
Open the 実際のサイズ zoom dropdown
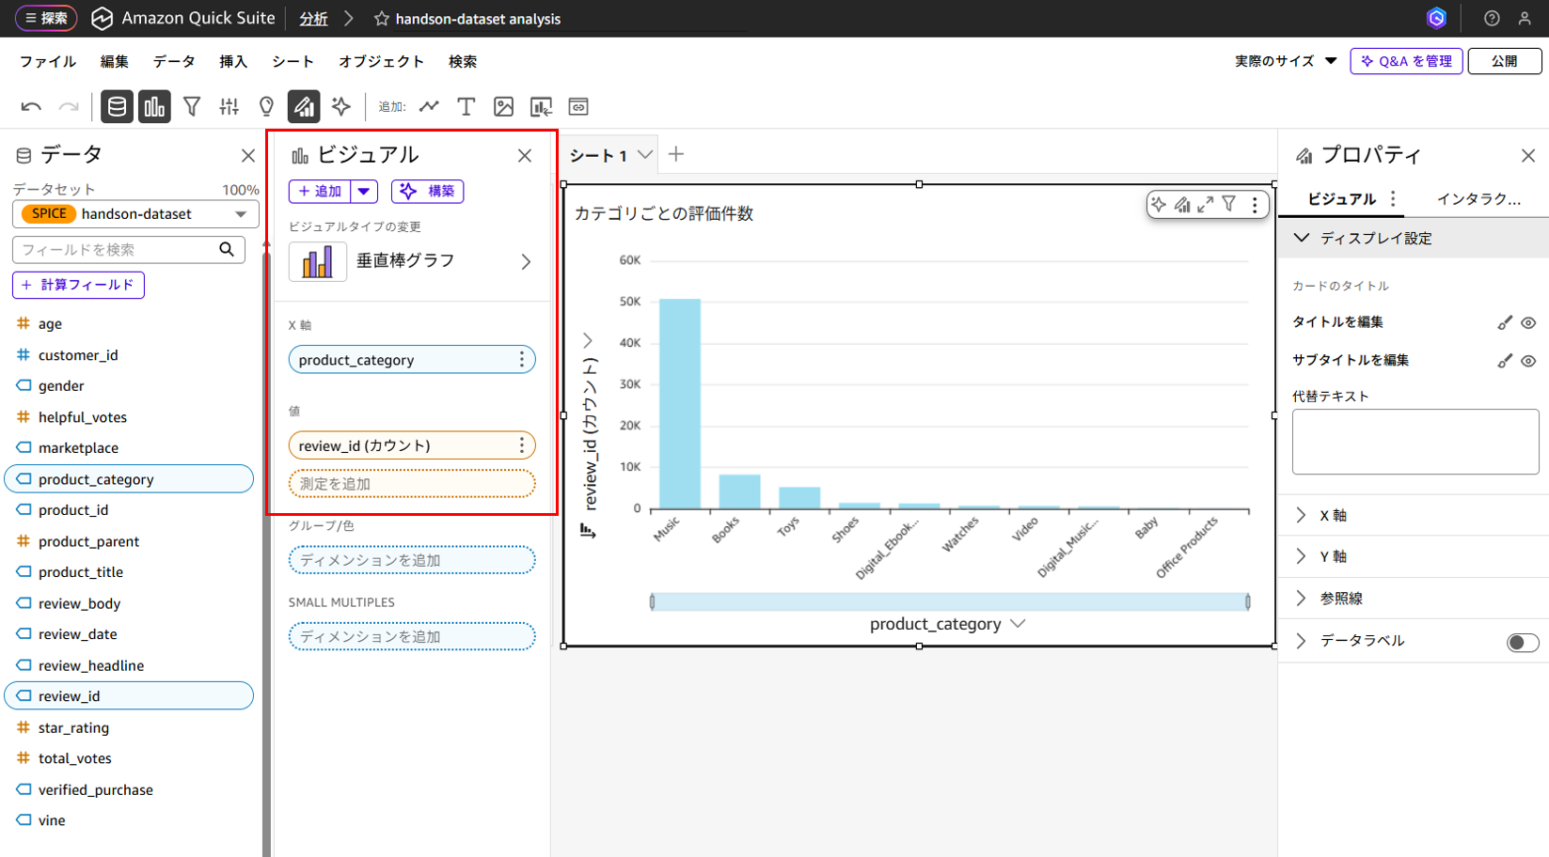(x=1286, y=61)
